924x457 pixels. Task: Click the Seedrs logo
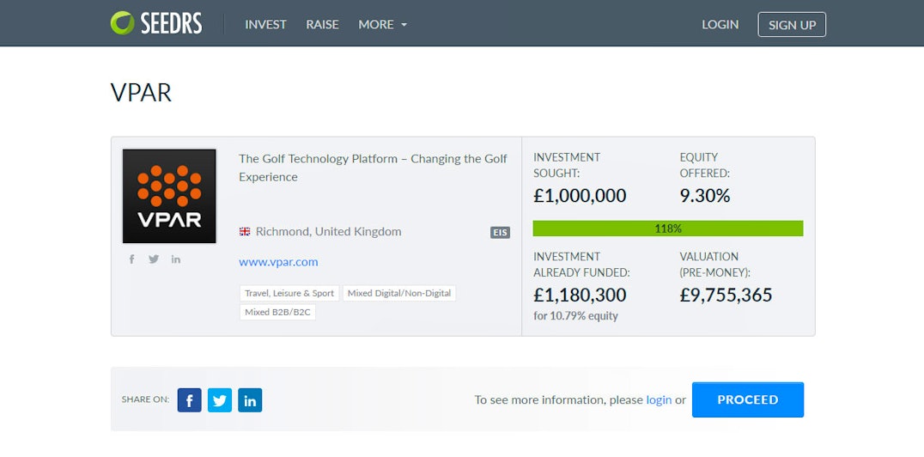click(x=156, y=23)
